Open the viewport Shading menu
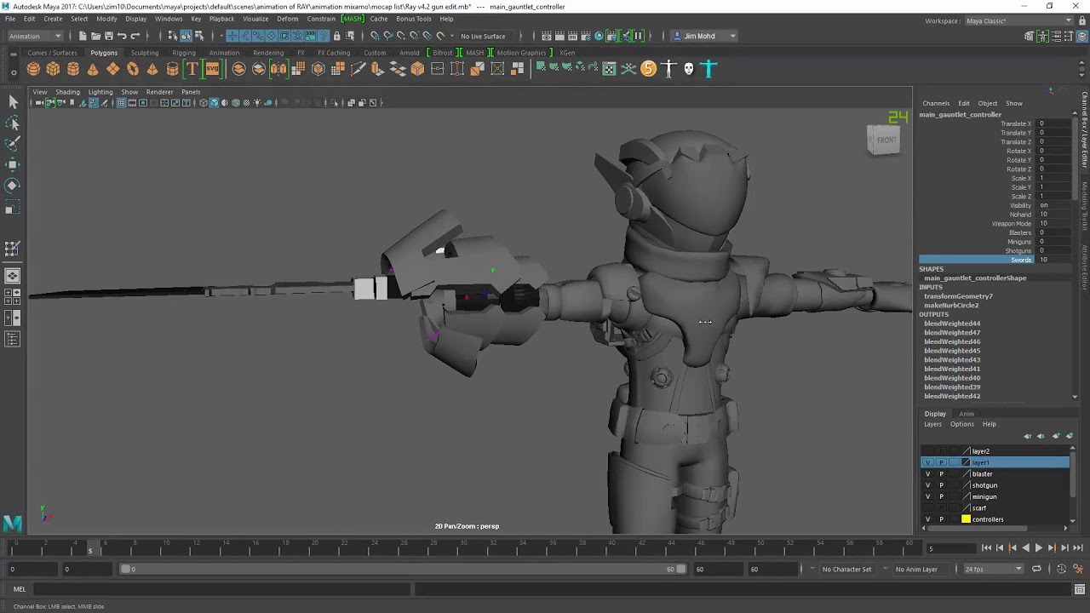This screenshot has width=1090, height=613. (67, 92)
